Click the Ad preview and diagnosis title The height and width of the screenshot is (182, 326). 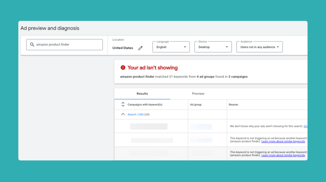click(50, 28)
